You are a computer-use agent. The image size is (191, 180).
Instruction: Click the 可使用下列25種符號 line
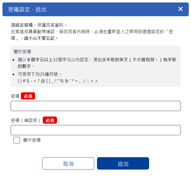40,74
